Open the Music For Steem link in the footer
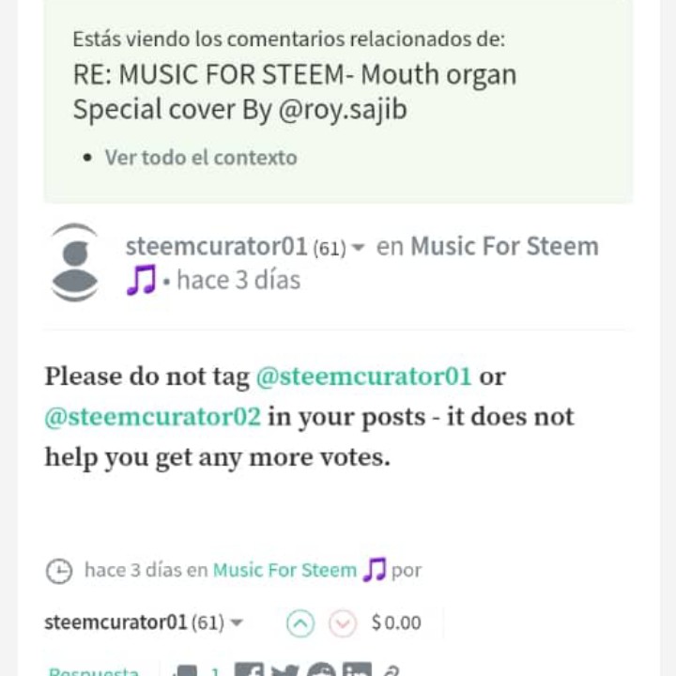Screen dimensions: 676x676 284,570
